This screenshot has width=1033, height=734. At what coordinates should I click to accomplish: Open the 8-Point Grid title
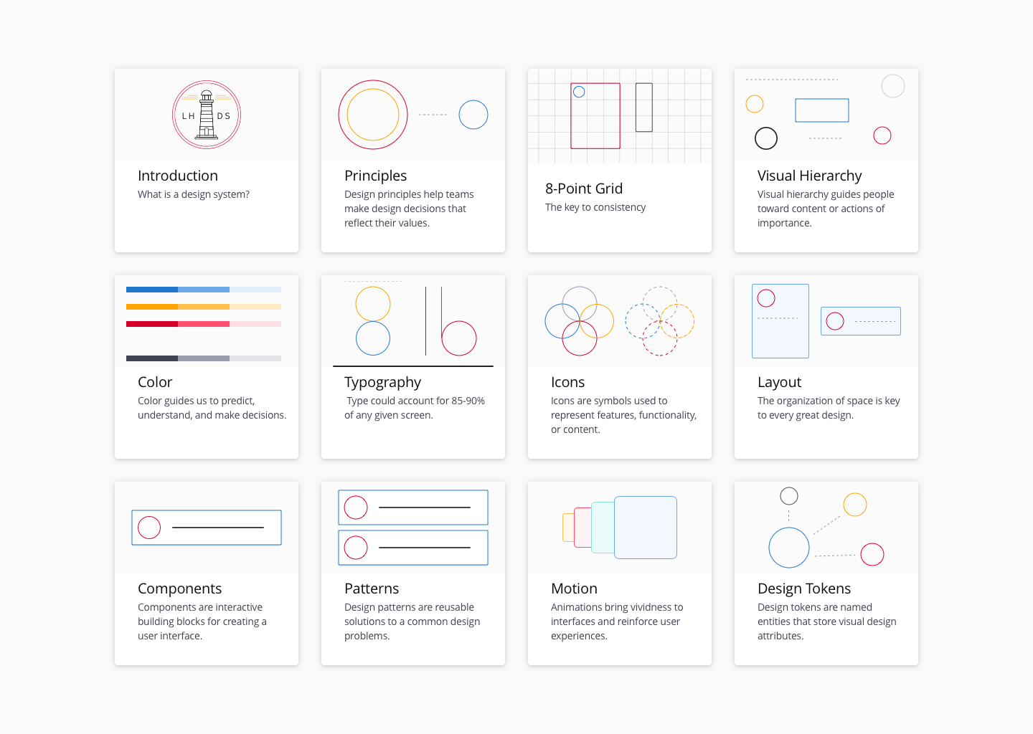tap(584, 189)
